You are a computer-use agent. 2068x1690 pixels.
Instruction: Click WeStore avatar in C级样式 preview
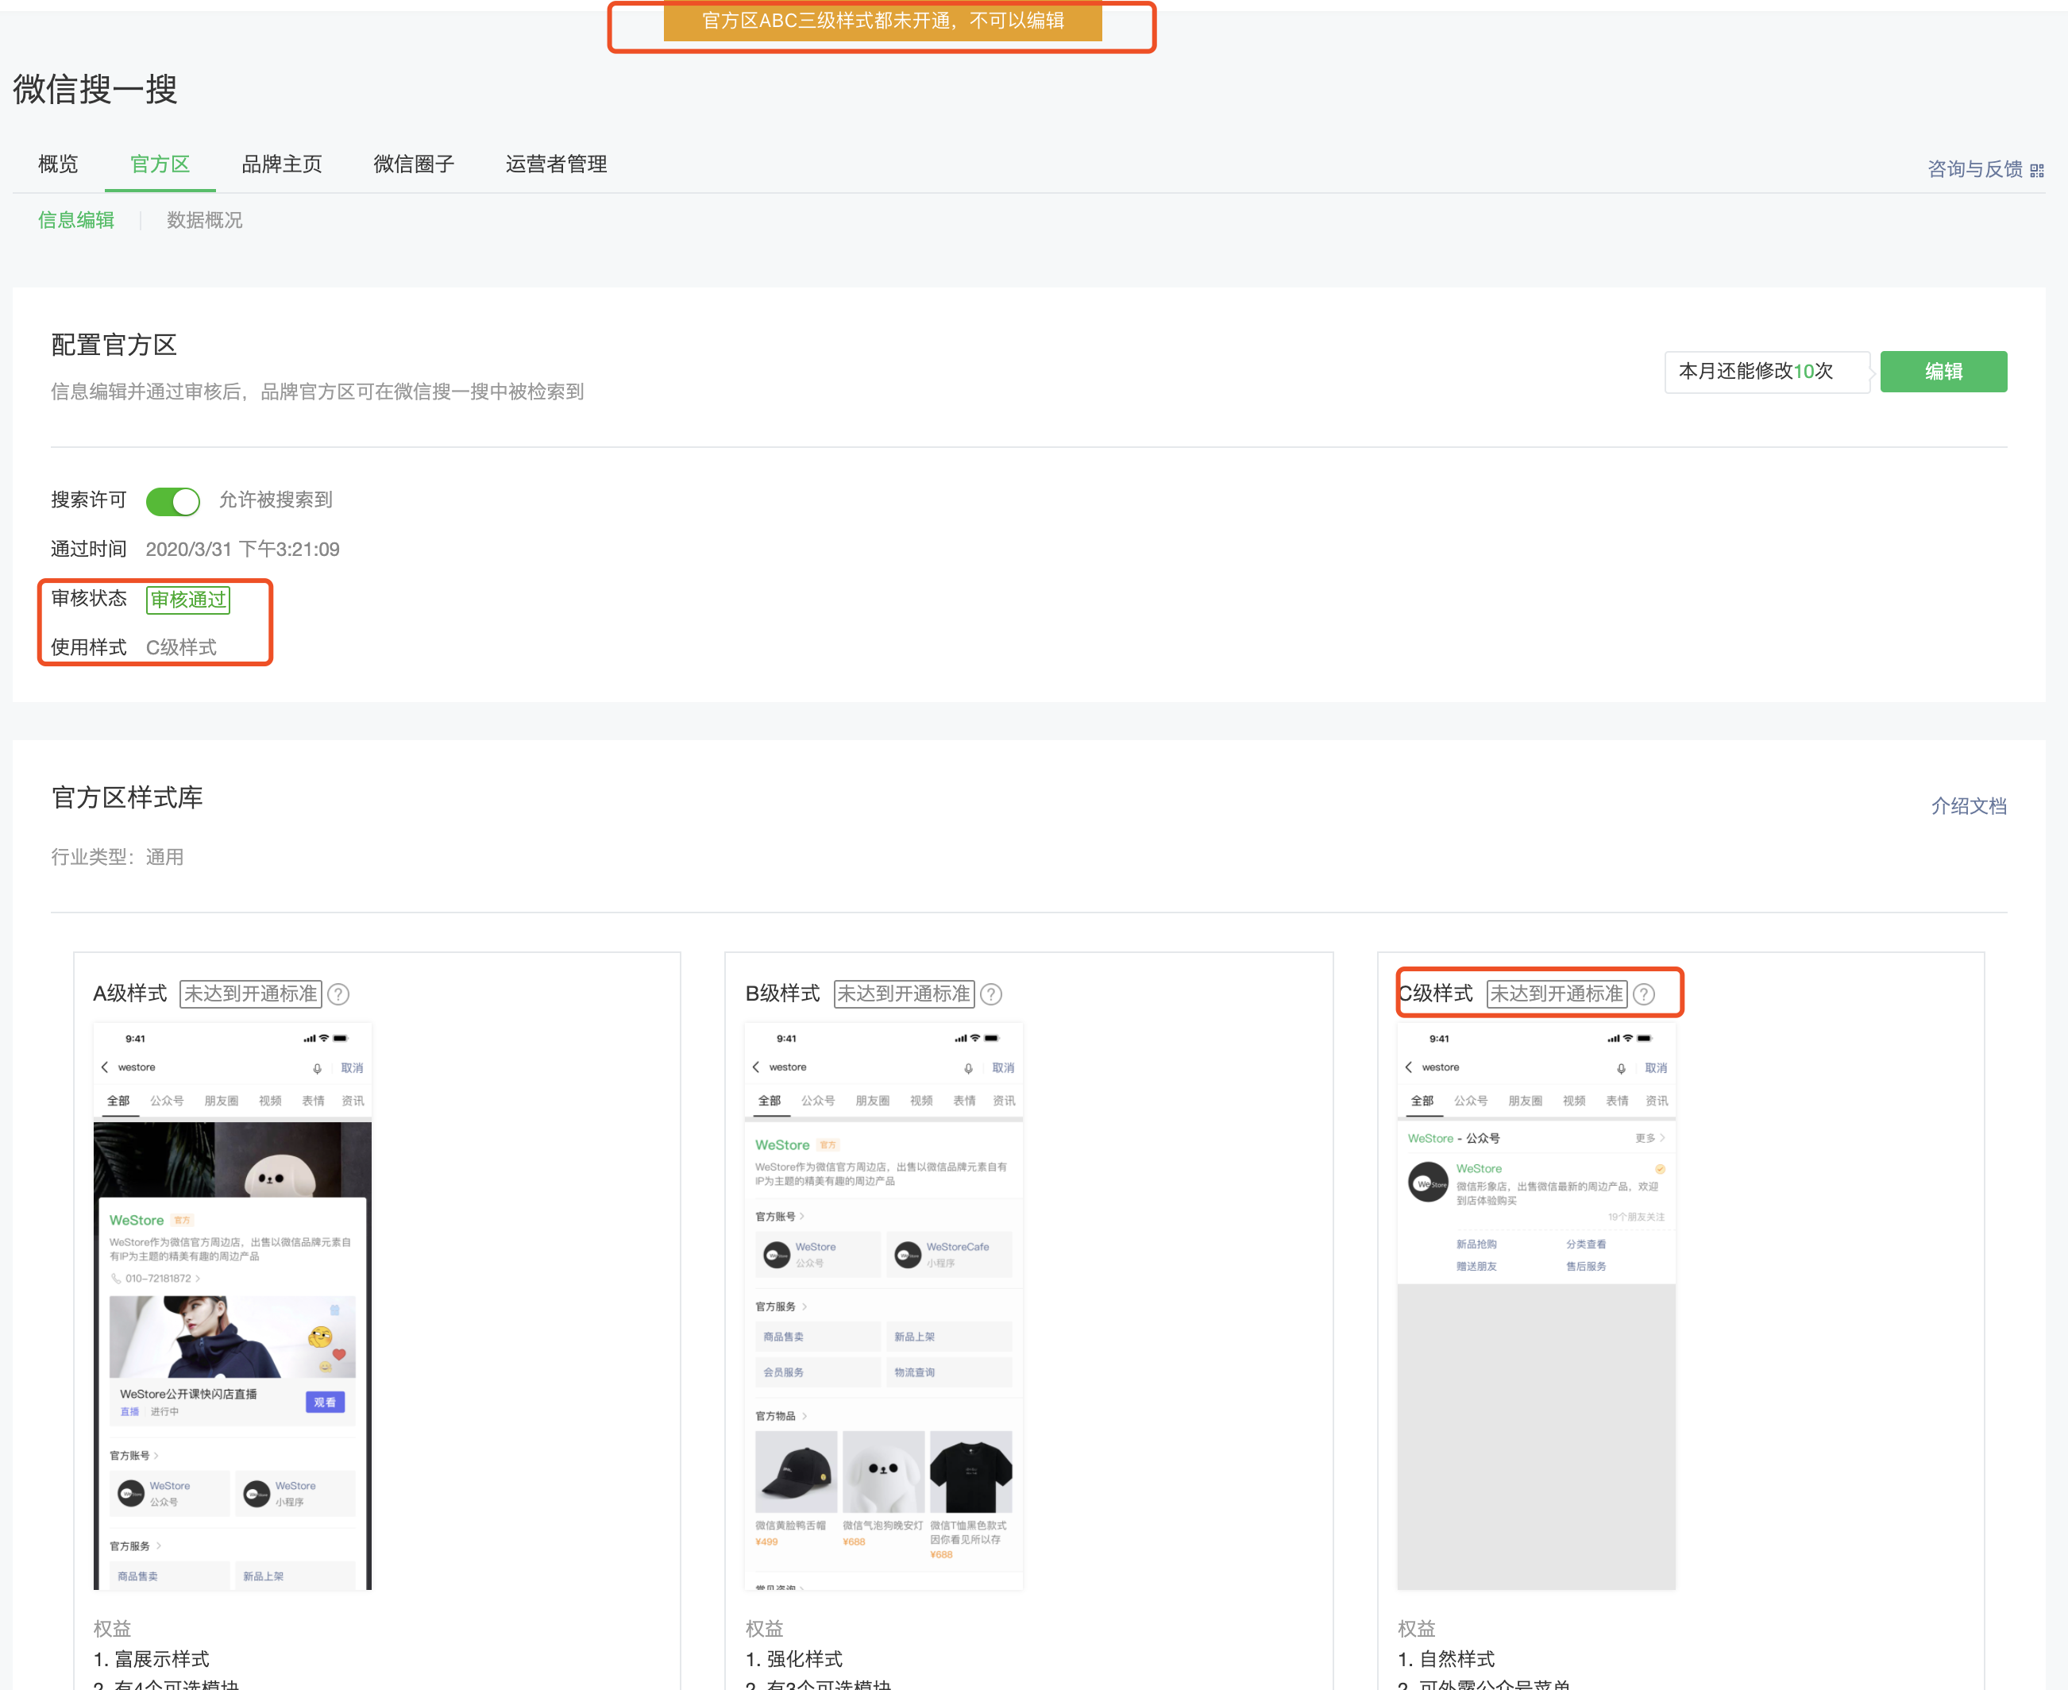(1427, 1183)
